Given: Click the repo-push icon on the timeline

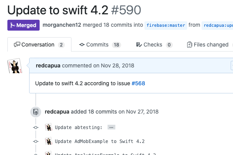Looking at the screenshot, I should (x=36, y=112).
